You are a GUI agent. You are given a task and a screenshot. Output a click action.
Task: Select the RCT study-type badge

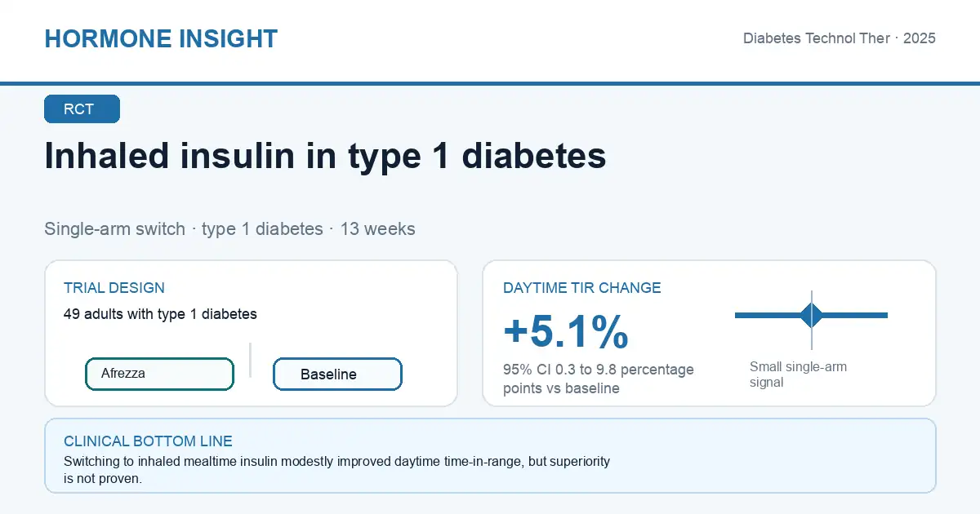click(82, 109)
